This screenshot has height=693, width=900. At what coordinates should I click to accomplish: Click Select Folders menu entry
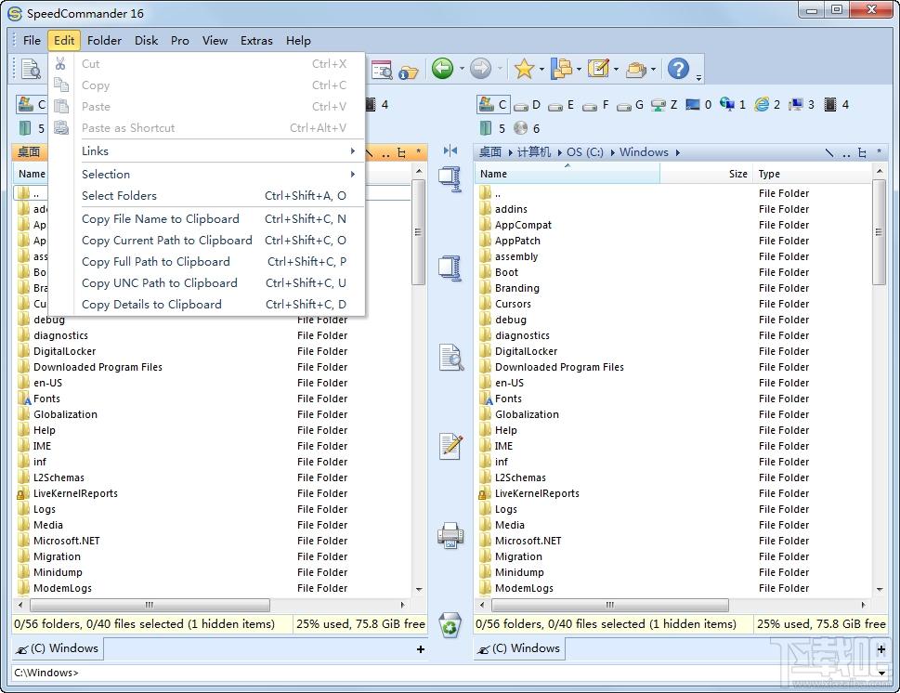pos(119,196)
